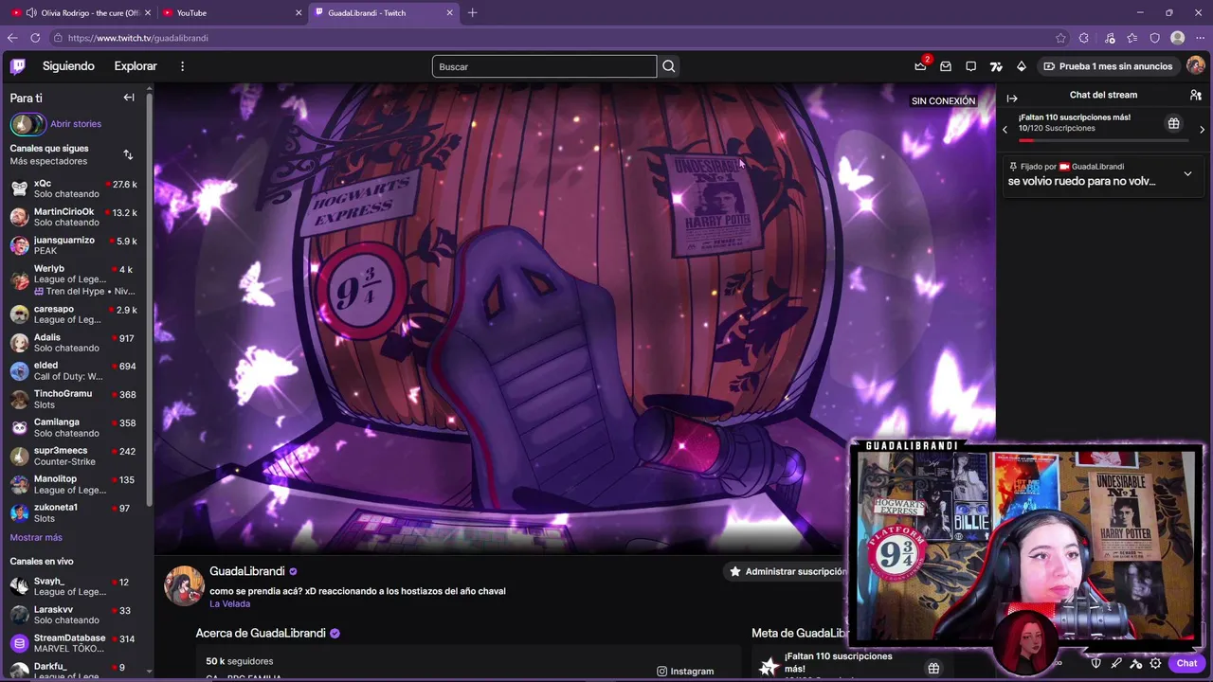Open MartinCirioOk channel in sidebar
The height and width of the screenshot is (682, 1213).
(x=74, y=217)
